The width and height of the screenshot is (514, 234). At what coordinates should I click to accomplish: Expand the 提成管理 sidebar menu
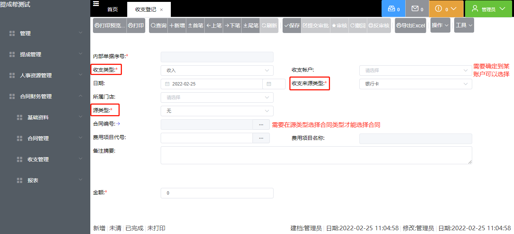point(45,54)
